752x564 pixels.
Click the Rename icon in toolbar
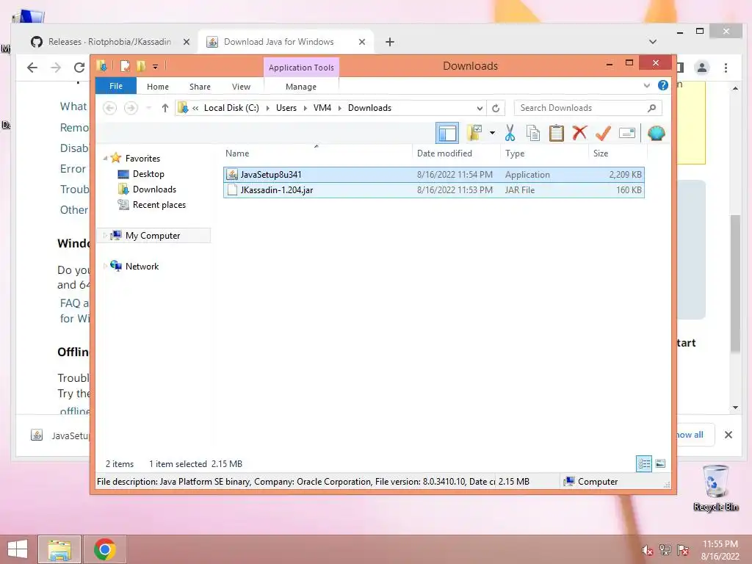point(627,133)
